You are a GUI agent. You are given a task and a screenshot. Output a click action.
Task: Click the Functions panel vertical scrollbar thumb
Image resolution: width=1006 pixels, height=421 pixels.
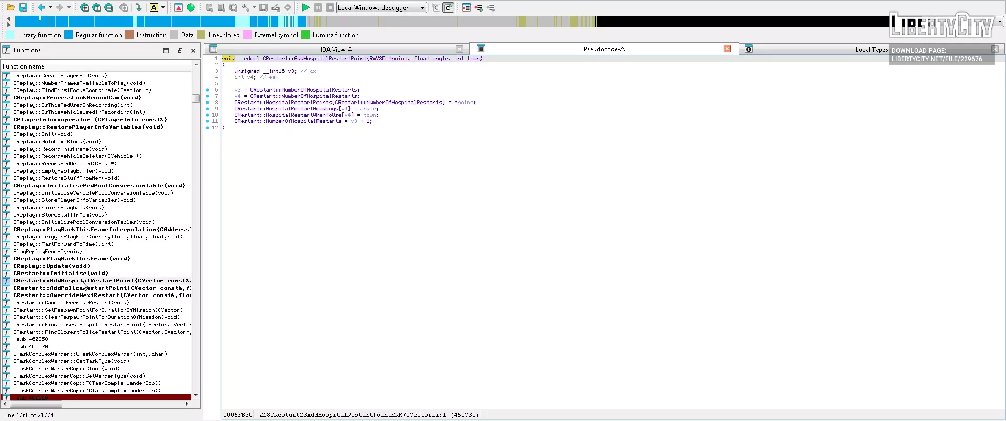(x=196, y=98)
